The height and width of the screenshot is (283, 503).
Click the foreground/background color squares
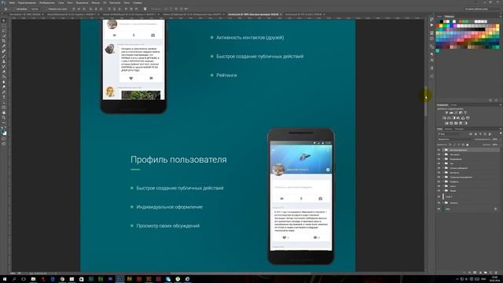(x=4, y=131)
